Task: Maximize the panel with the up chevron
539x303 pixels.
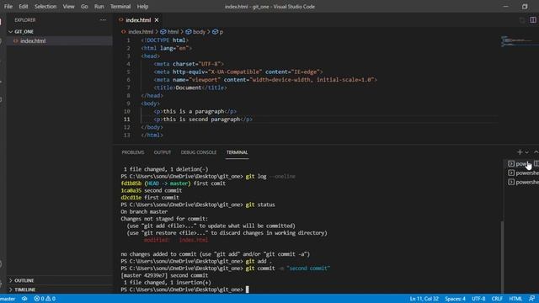Action: pyautogui.click(x=536, y=151)
